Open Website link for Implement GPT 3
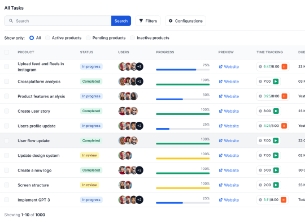Viewport: 305px width, 222px height. (x=229, y=200)
